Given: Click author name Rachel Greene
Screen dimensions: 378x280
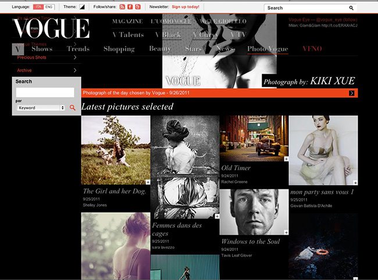Looking at the screenshot, I should [234, 182].
